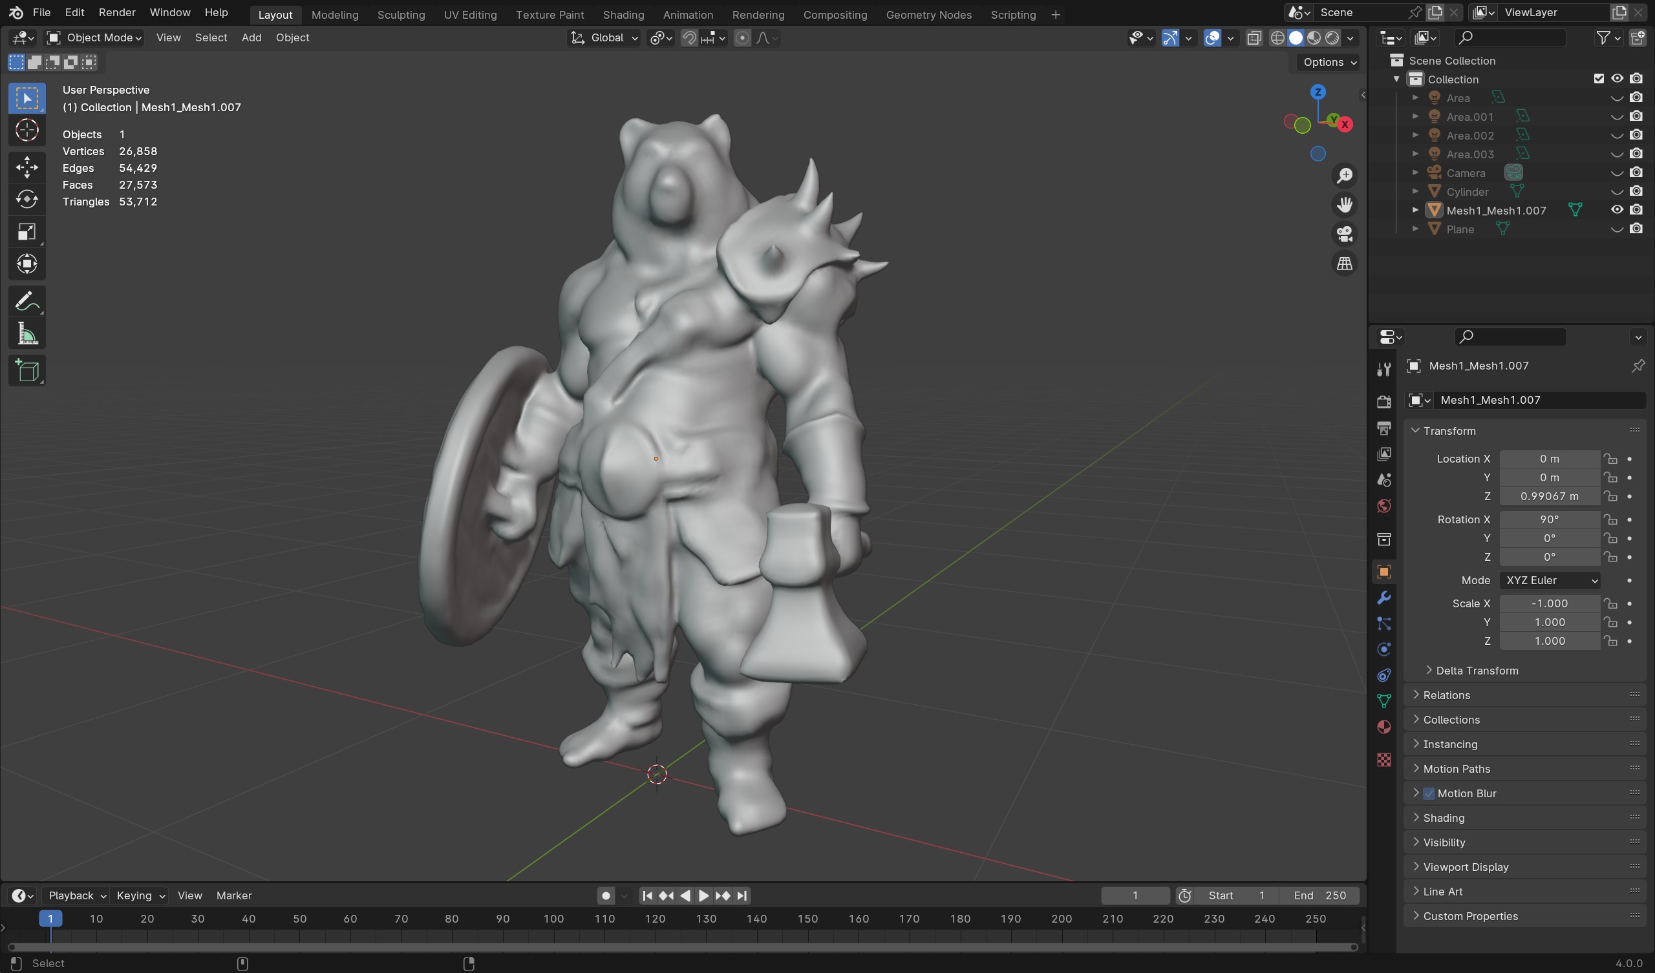Screen dimensions: 1655x973
Task: Toggle Collection exclude checkbox
Action: (1599, 79)
